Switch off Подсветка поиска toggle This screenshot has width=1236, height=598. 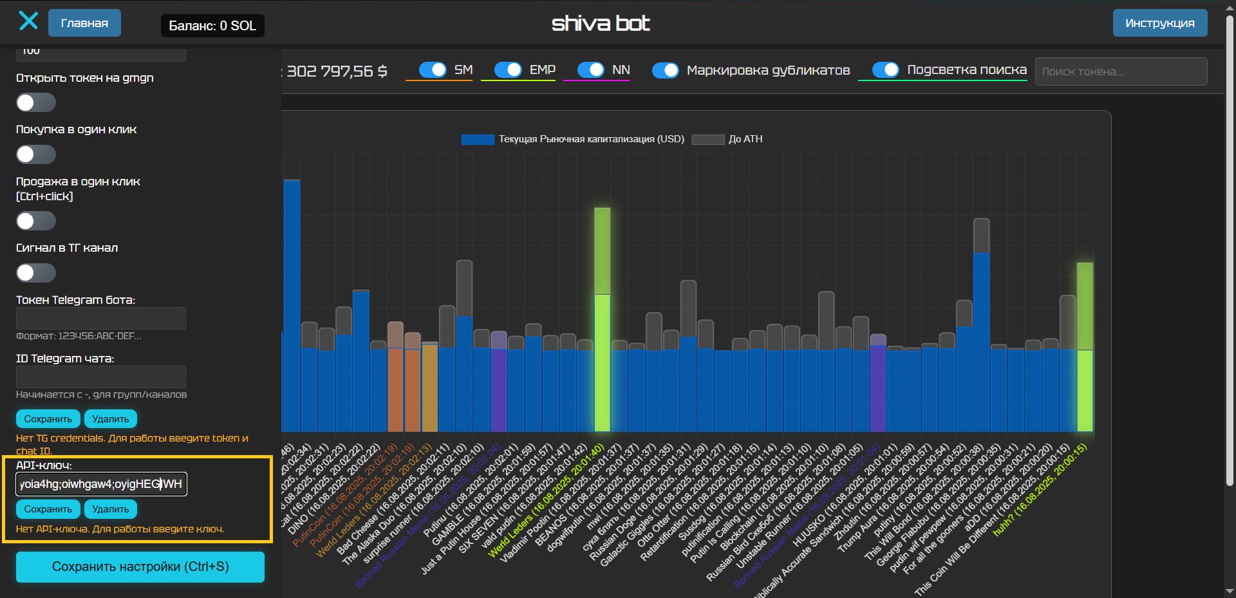coord(886,70)
